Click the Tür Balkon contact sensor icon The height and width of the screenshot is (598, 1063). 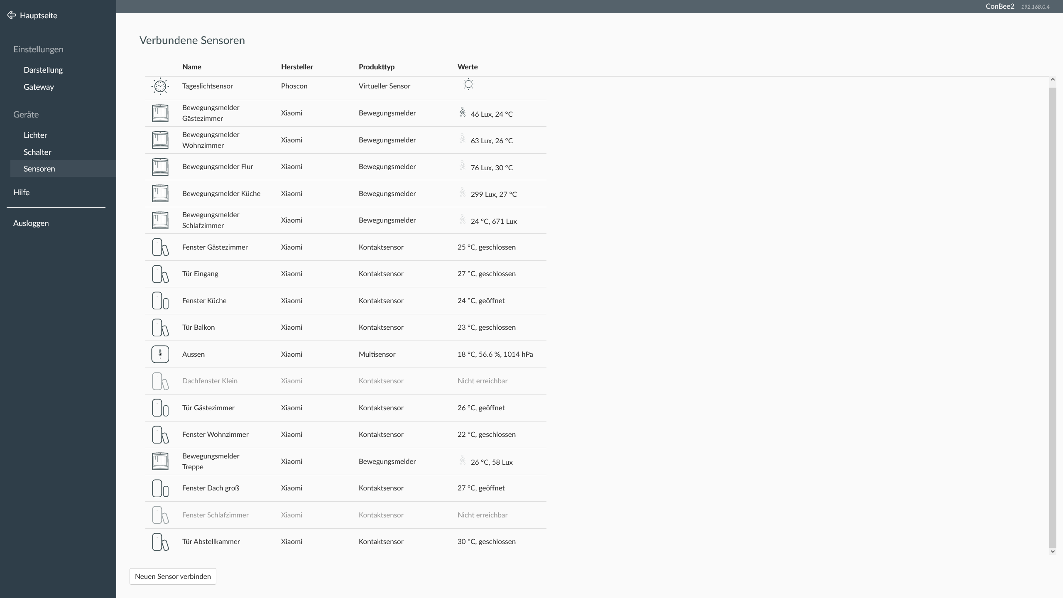(x=160, y=327)
